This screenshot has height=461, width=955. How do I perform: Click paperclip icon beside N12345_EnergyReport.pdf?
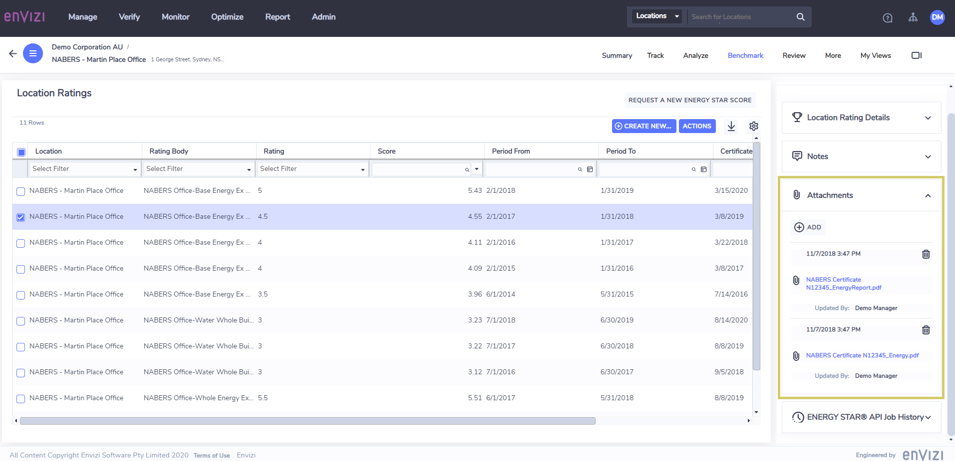click(796, 280)
